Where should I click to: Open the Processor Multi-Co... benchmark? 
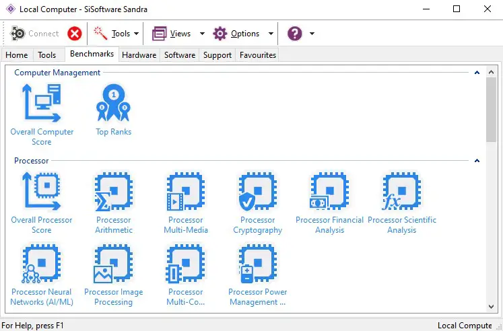coord(186,275)
